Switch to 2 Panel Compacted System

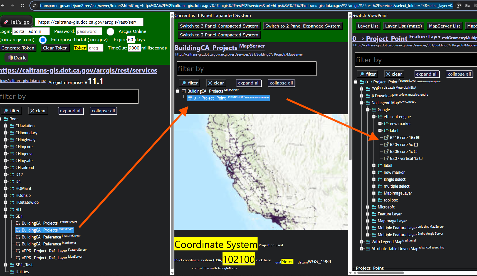click(x=219, y=35)
